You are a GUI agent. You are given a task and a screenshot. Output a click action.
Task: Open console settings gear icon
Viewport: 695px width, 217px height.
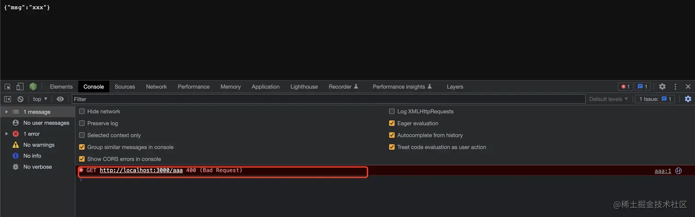pyautogui.click(x=688, y=99)
